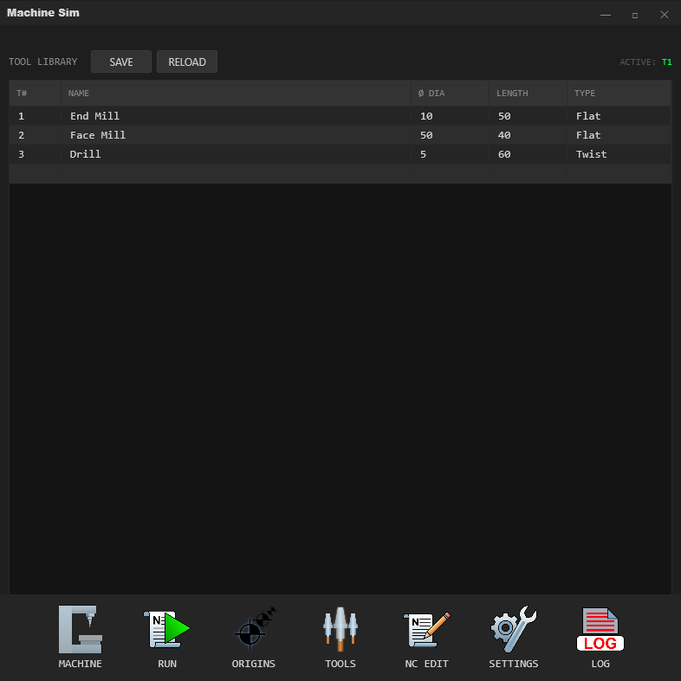Select Flat type of Face Mill
The image size is (681, 681).
point(619,135)
